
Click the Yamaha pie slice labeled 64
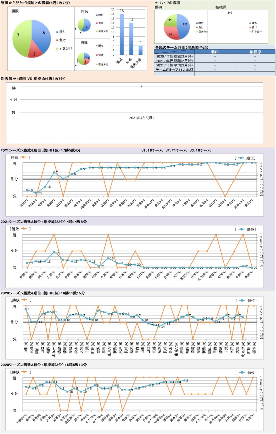point(171,20)
